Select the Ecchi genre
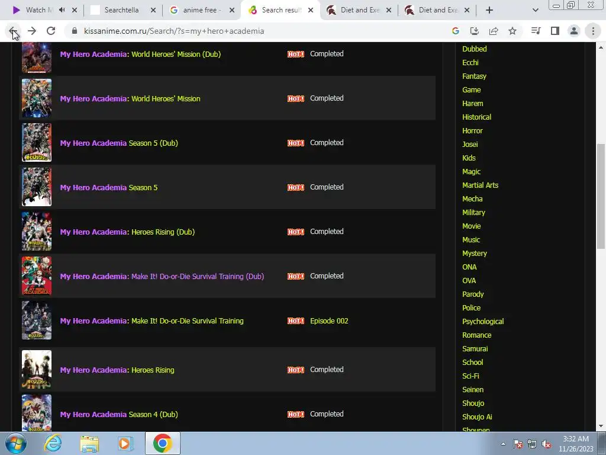The height and width of the screenshot is (455, 606). click(470, 63)
